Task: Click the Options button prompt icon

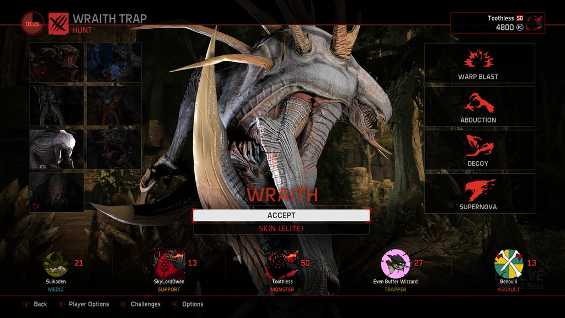Action: coord(175,304)
